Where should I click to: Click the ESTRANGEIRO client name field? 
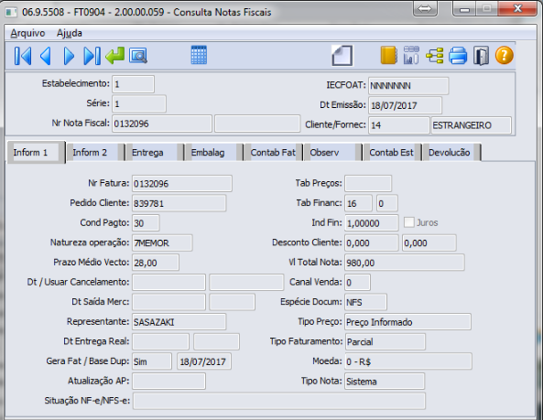(x=472, y=124)
